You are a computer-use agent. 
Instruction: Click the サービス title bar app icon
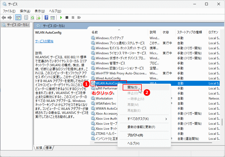4,4
